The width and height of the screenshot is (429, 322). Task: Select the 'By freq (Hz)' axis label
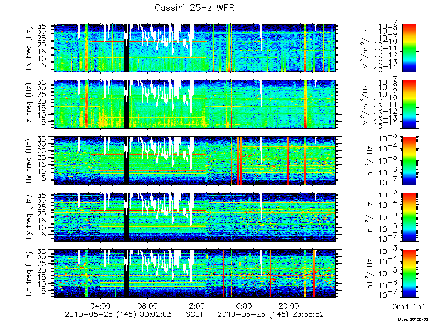pos(29,217)
